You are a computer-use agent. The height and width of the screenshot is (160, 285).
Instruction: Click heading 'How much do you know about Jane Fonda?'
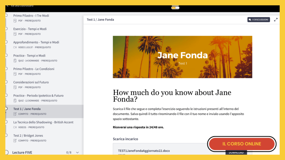[172, 96]
